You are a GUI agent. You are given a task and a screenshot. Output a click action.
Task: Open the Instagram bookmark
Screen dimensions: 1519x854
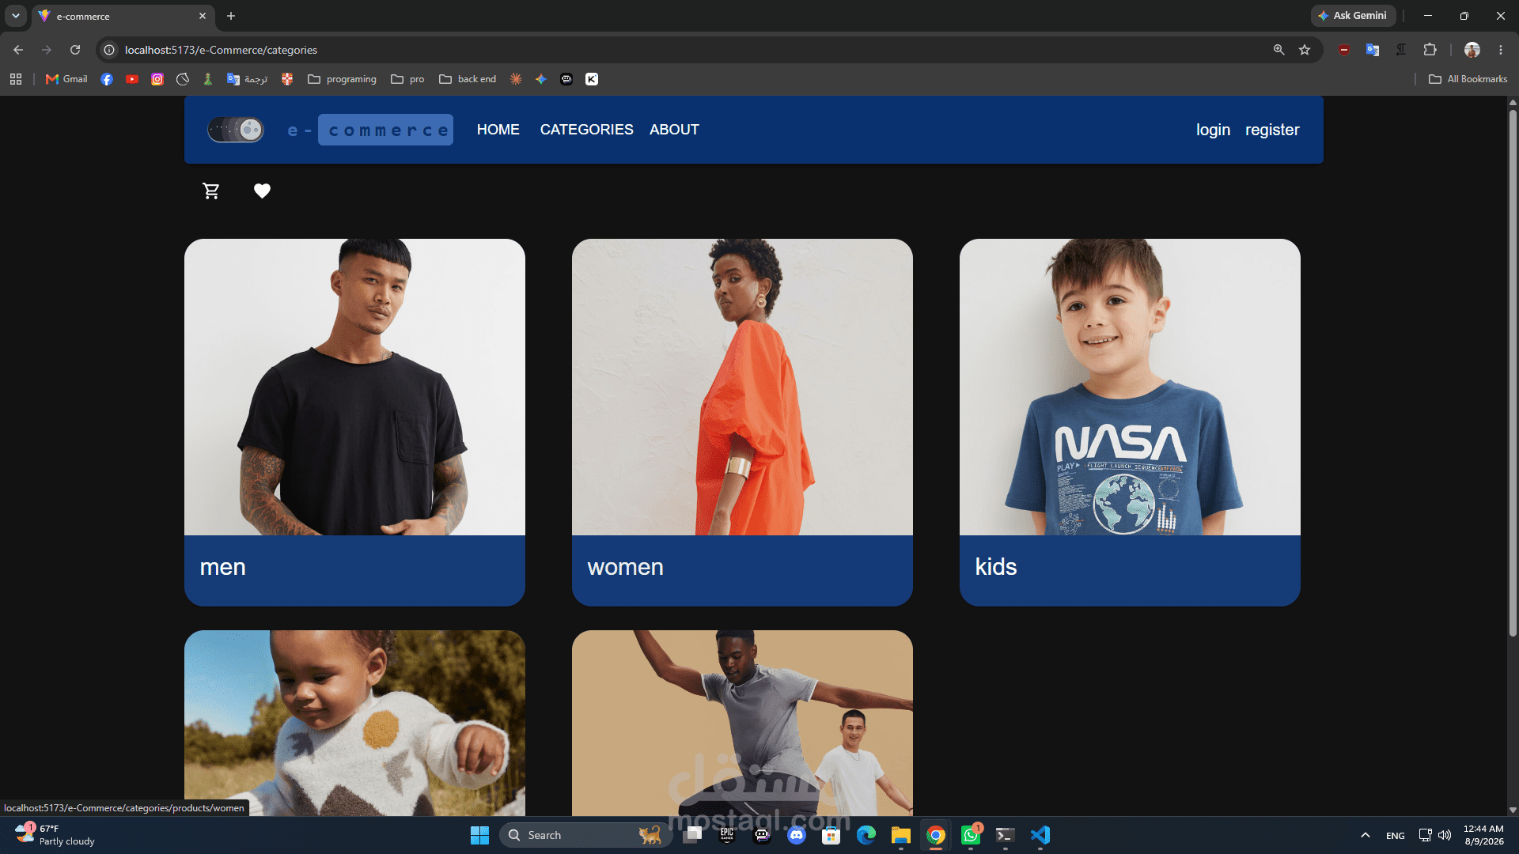click(157, 79)
